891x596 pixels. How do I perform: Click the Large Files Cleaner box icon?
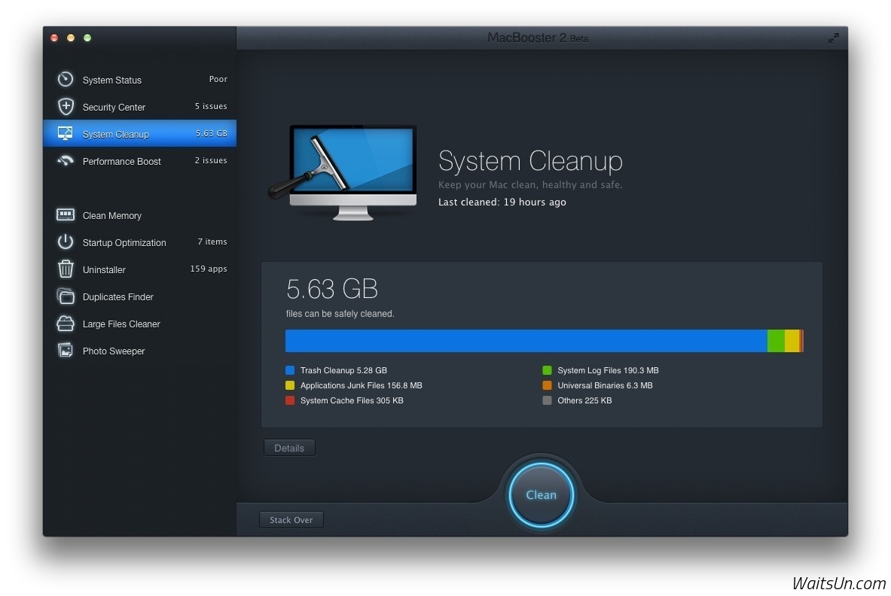pos(66,324)
